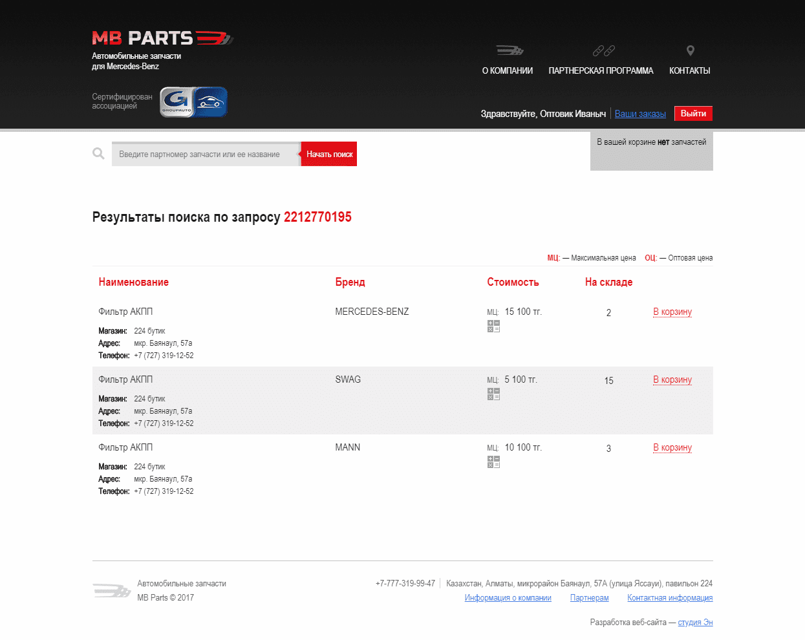Image resolution: width=805 pixels, height=640 pixels.
Task: Click the map pin icon above Контакты
Action: tap(691, 50)
